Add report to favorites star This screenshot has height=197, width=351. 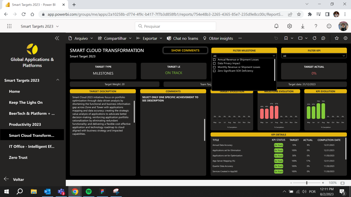[x=337, y=38]
